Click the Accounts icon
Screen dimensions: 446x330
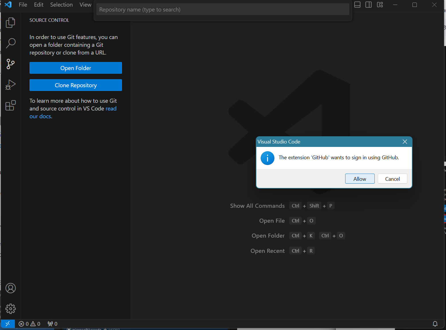pyautogui.click(x=11, y=288)
